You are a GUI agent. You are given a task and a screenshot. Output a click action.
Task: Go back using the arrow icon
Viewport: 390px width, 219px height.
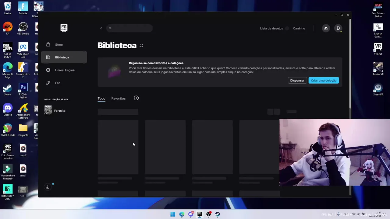pos(101,28)
